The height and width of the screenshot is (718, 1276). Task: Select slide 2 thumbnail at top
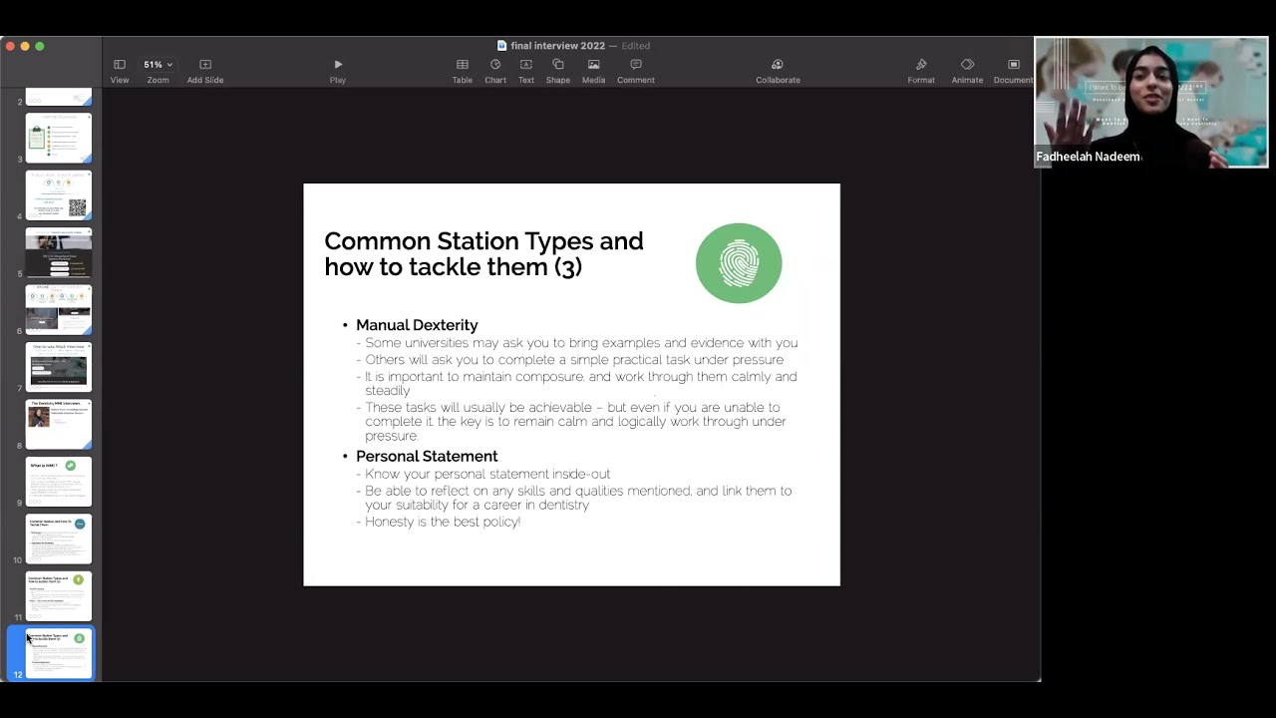coord(59,97)
